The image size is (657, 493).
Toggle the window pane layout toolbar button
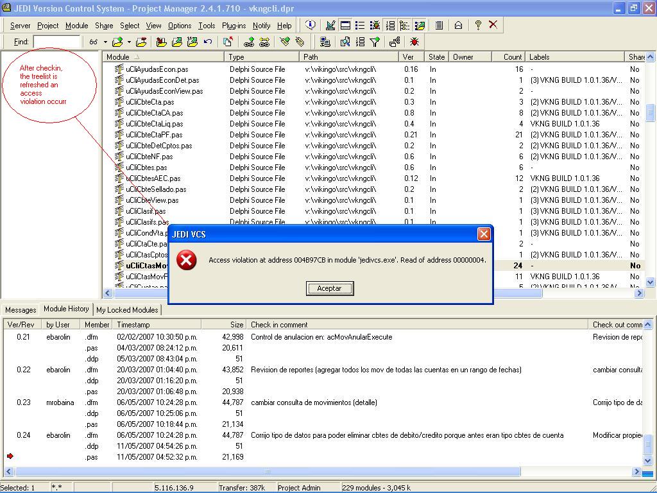[345, 25]
